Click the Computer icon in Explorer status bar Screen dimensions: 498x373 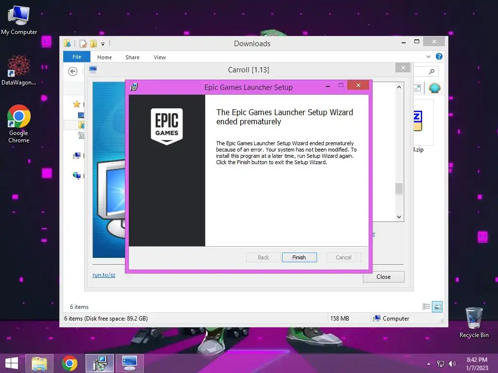[377, 319]
